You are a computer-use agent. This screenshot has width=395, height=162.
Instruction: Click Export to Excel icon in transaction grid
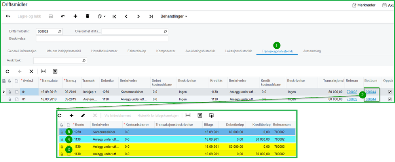click(55, 71)
